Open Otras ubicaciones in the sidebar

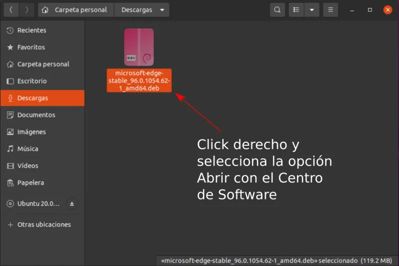pos(42,225)
